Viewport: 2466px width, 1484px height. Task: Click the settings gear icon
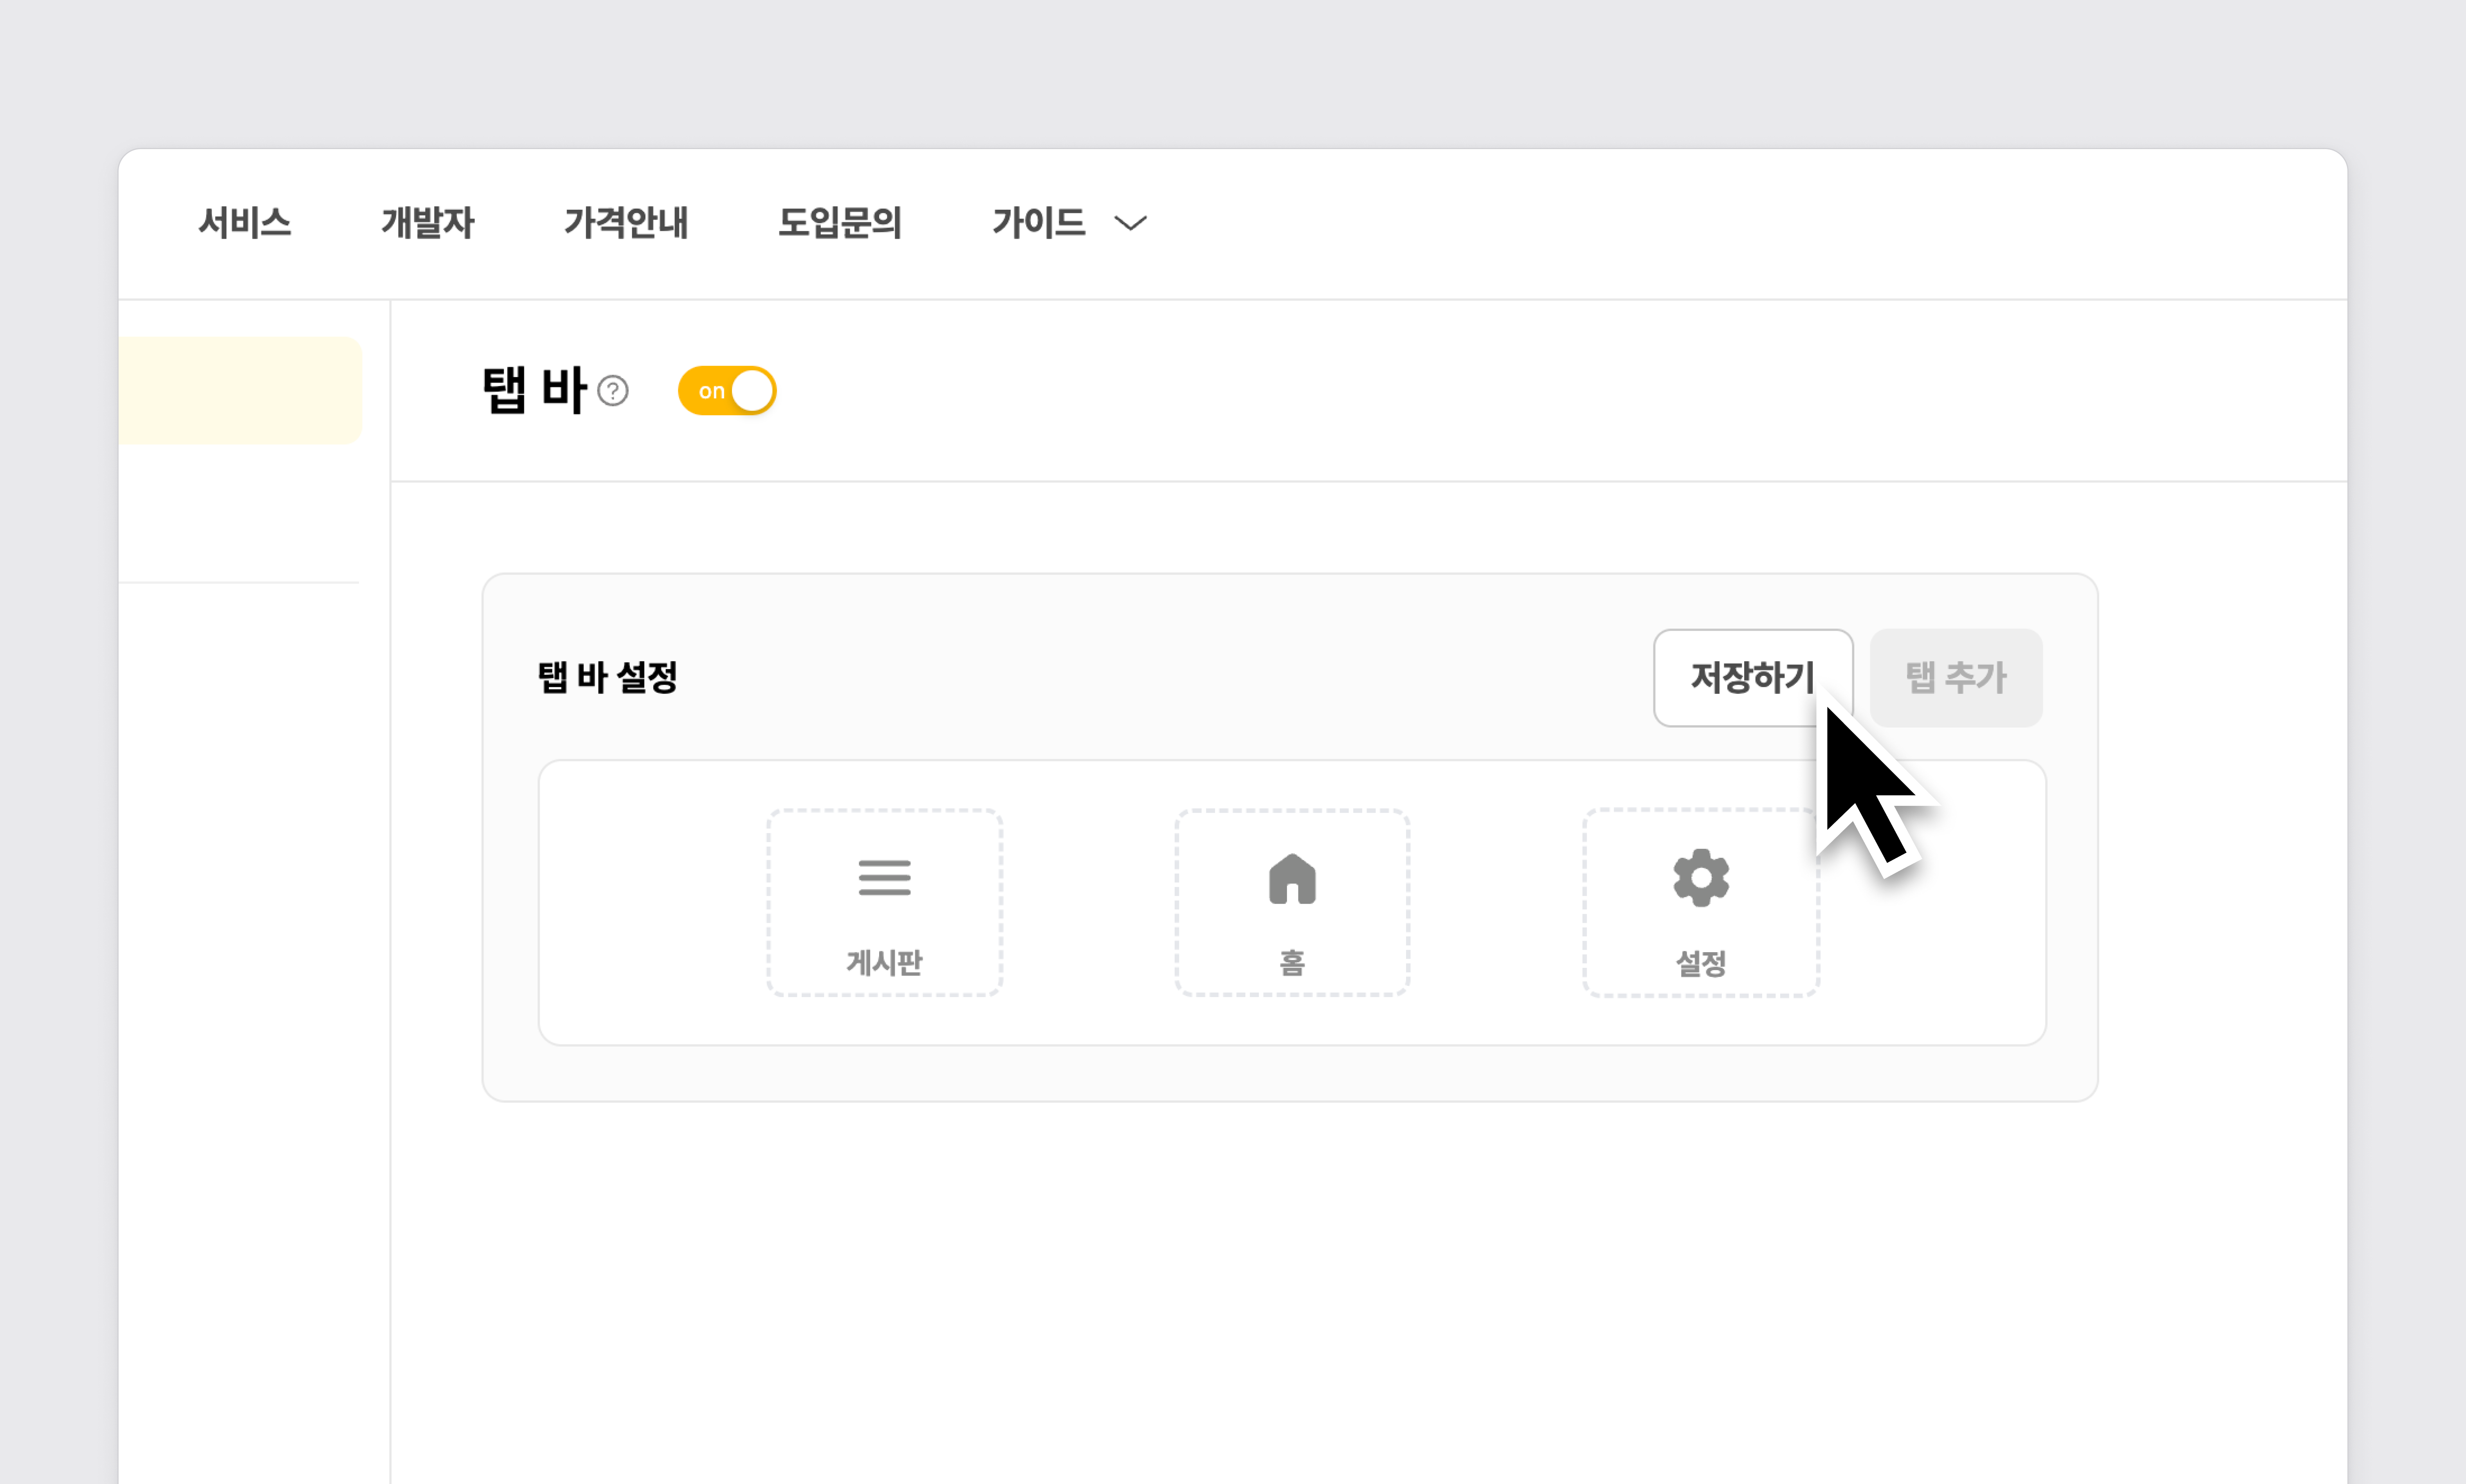(1700, 878)
